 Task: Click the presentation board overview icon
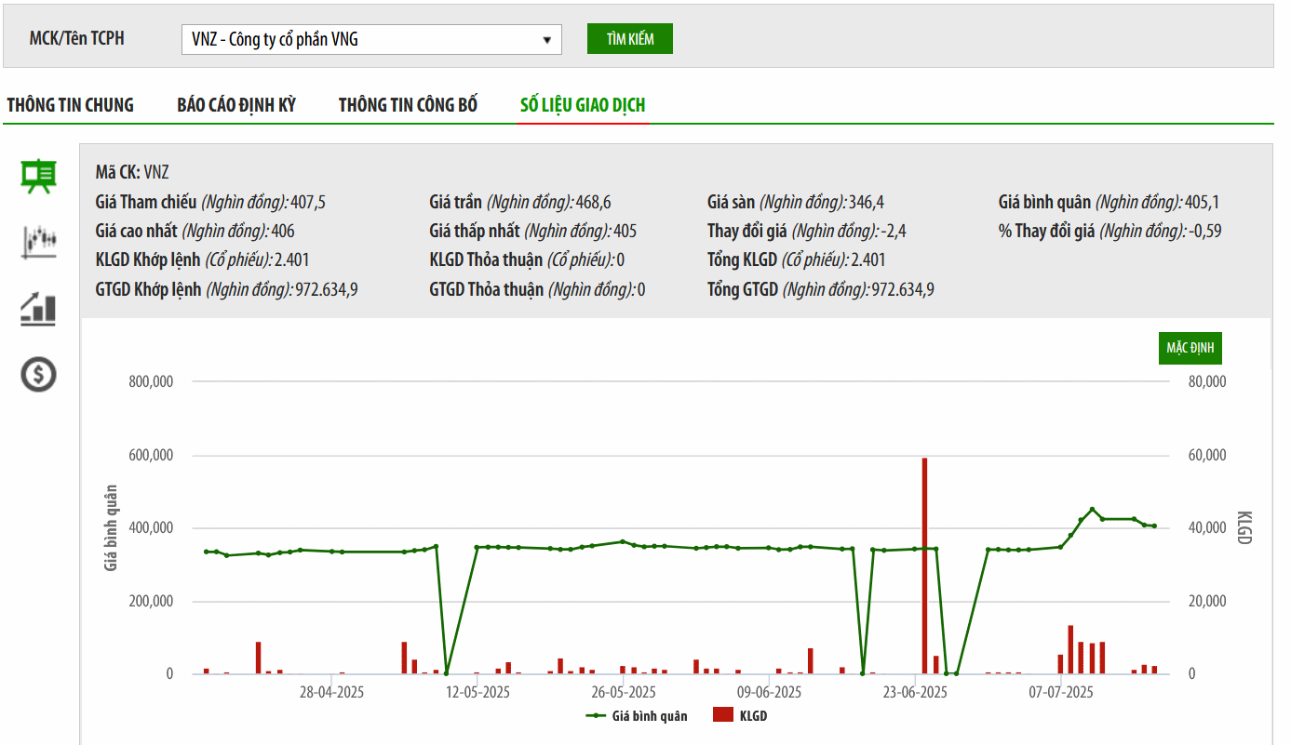38,176
